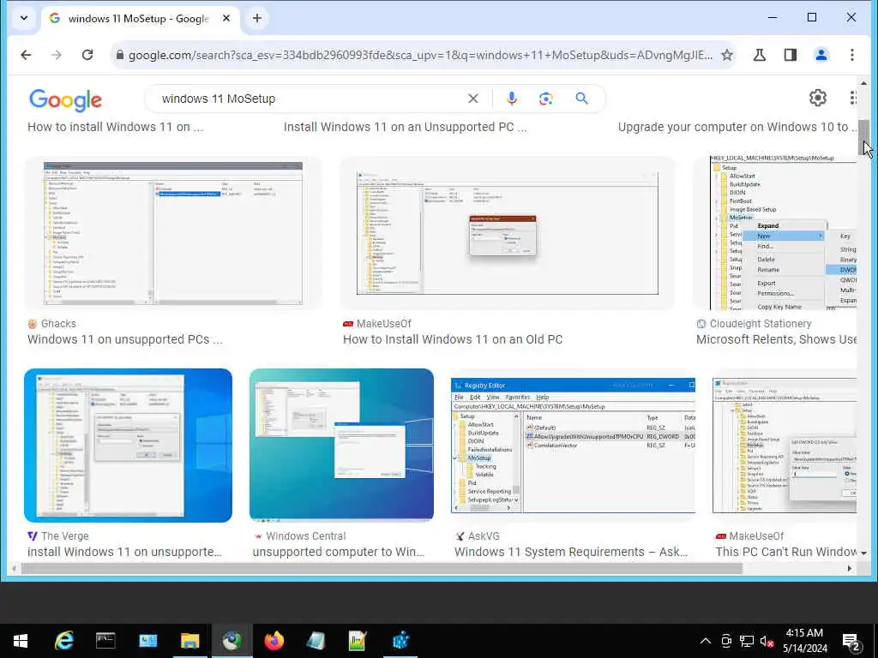The height and width of the screenshot is (658, 878).
Task: Click 'How to Install Windows 11 on an Old PC'
Action: [453, 339]
